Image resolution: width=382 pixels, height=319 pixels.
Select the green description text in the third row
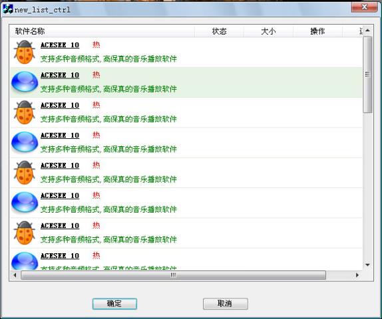pos(108,119)
